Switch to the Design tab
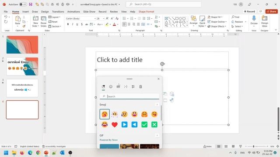This screenshot has width=280, height=157. (45, 12)
